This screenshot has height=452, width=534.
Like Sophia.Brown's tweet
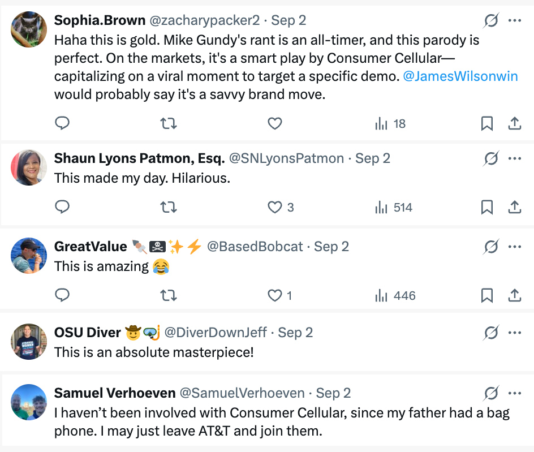[275, 123]
